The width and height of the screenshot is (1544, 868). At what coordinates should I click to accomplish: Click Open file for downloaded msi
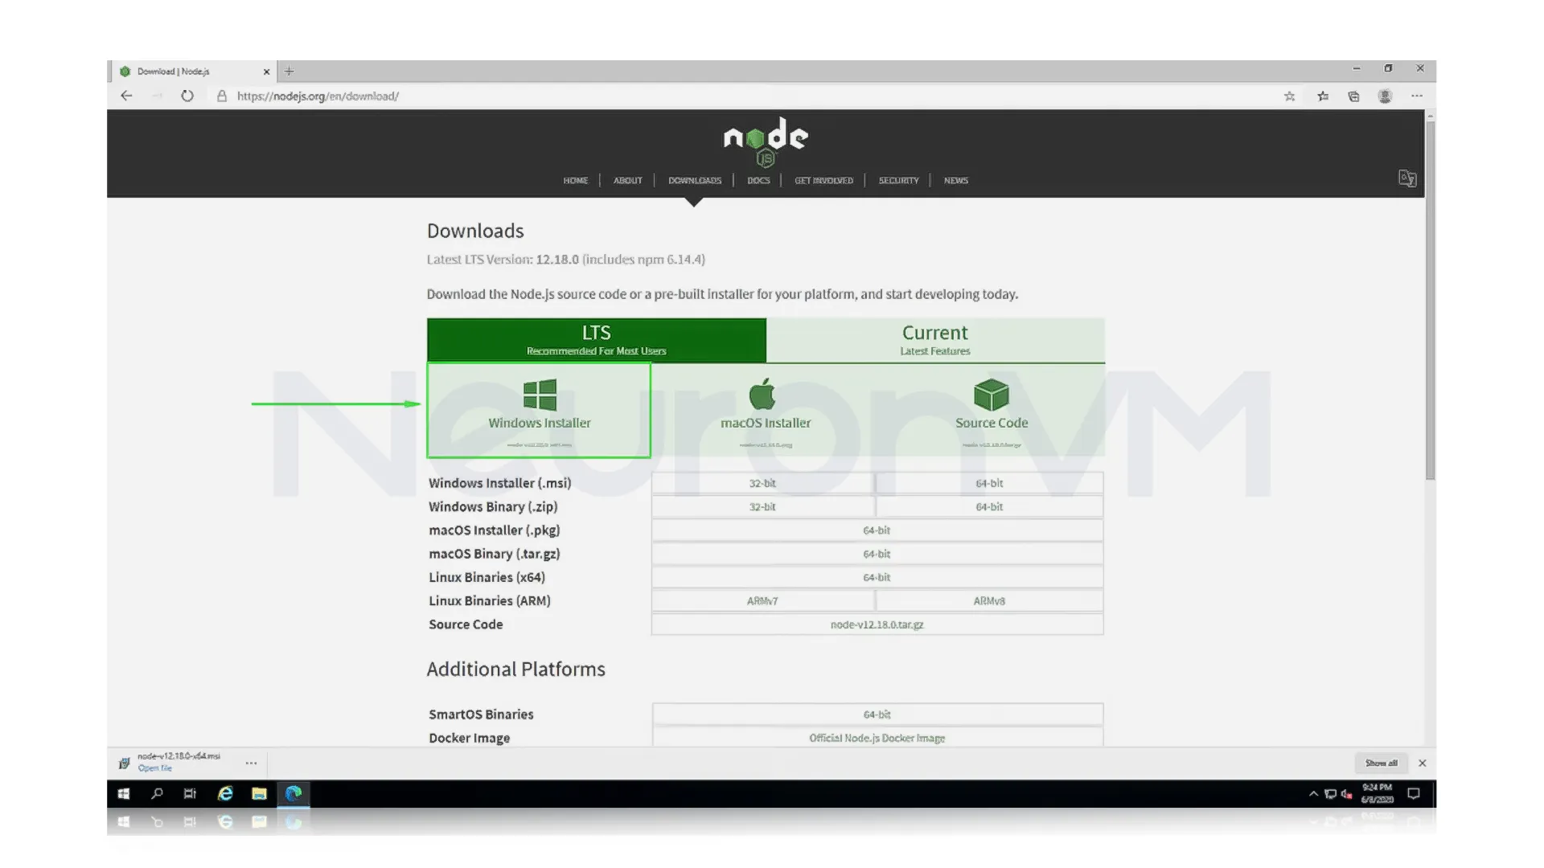pos(154,768)
